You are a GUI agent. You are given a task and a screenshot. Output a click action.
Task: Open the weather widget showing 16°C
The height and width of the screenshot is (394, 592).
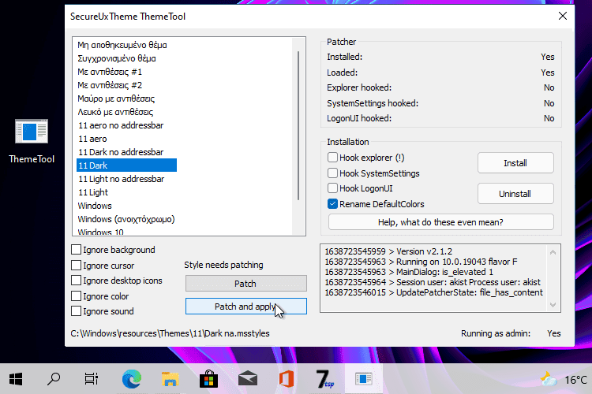pos(564,379)
